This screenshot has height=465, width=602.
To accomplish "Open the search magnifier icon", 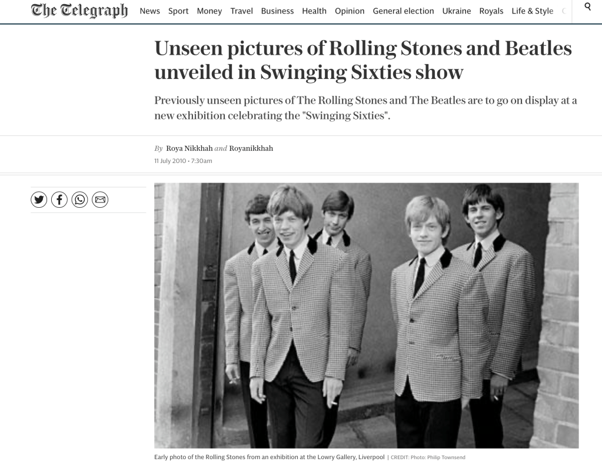I will pos(587,6).
